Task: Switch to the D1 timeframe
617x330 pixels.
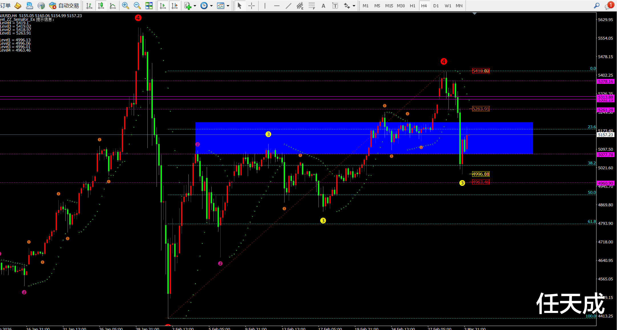Action: [436, 6]
